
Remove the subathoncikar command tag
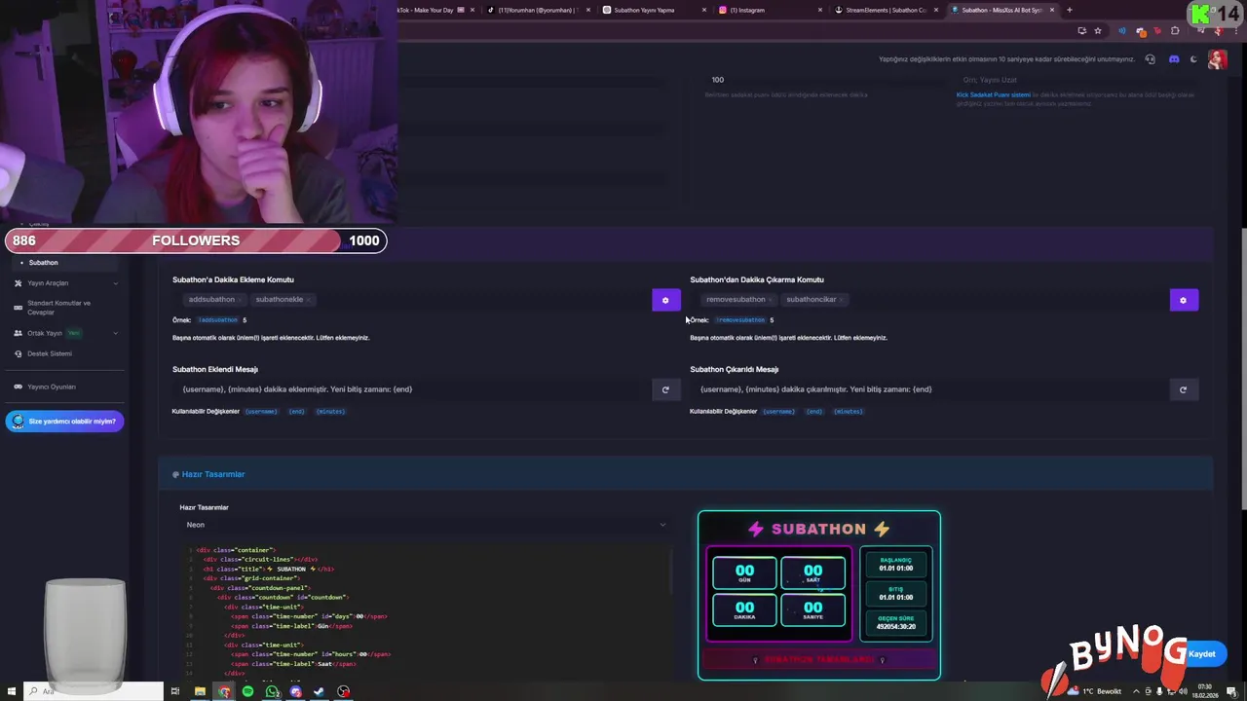[x=842, y=300]
